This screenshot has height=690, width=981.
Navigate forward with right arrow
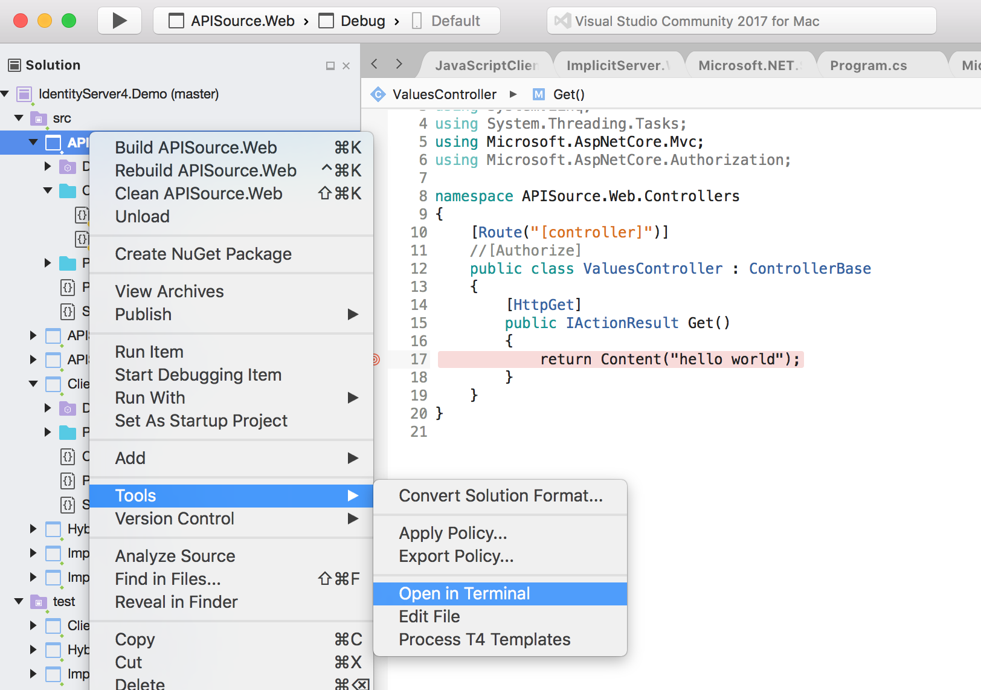(399, 64)
